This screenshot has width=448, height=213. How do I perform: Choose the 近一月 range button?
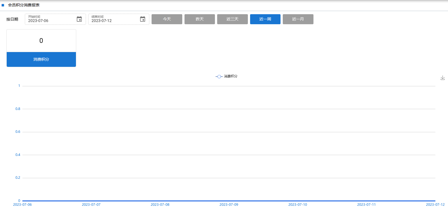[x=298, y=19]
